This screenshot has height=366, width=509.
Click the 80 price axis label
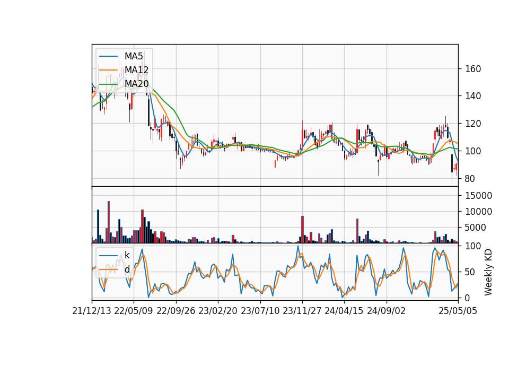(470, 179)
